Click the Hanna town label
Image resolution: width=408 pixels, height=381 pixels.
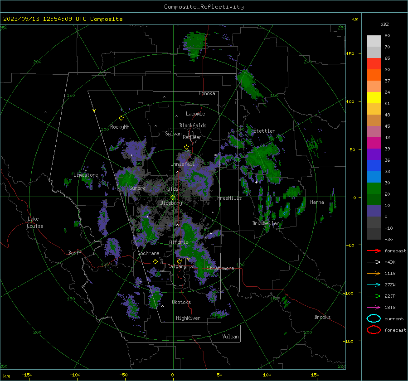pos(317,202)
